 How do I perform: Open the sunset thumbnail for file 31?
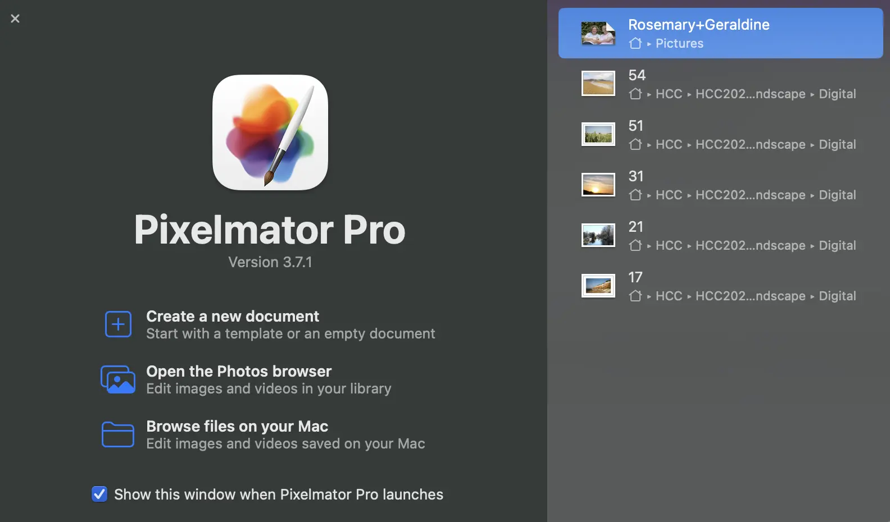coord(598,185)
